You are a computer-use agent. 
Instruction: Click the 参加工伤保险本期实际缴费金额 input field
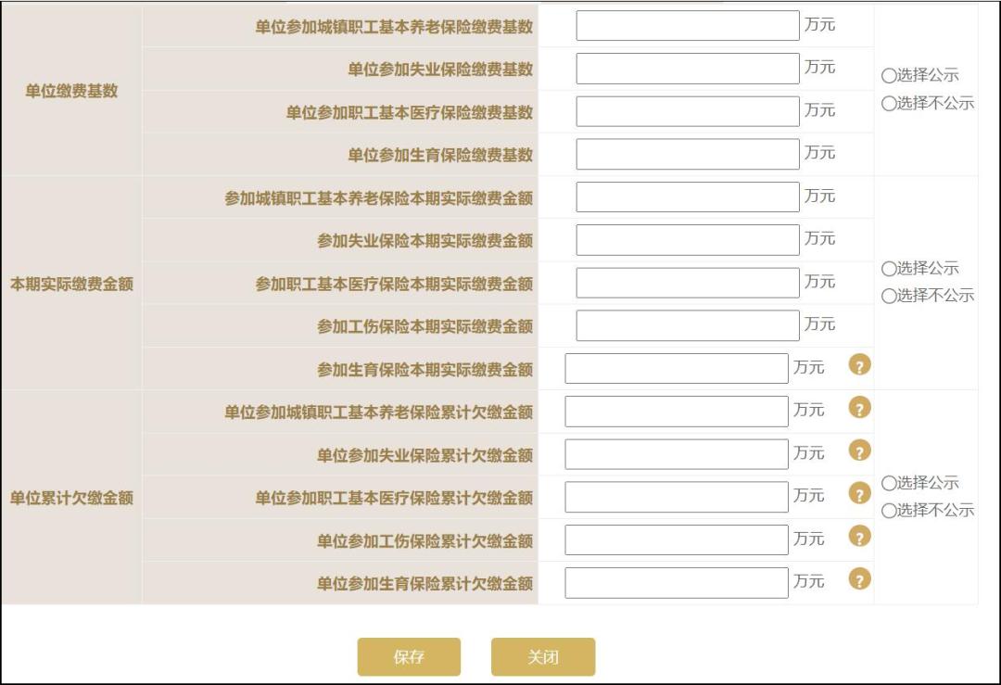688,324
